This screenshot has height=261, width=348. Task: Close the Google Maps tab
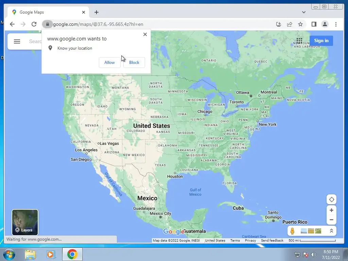(x=84, y=12)
